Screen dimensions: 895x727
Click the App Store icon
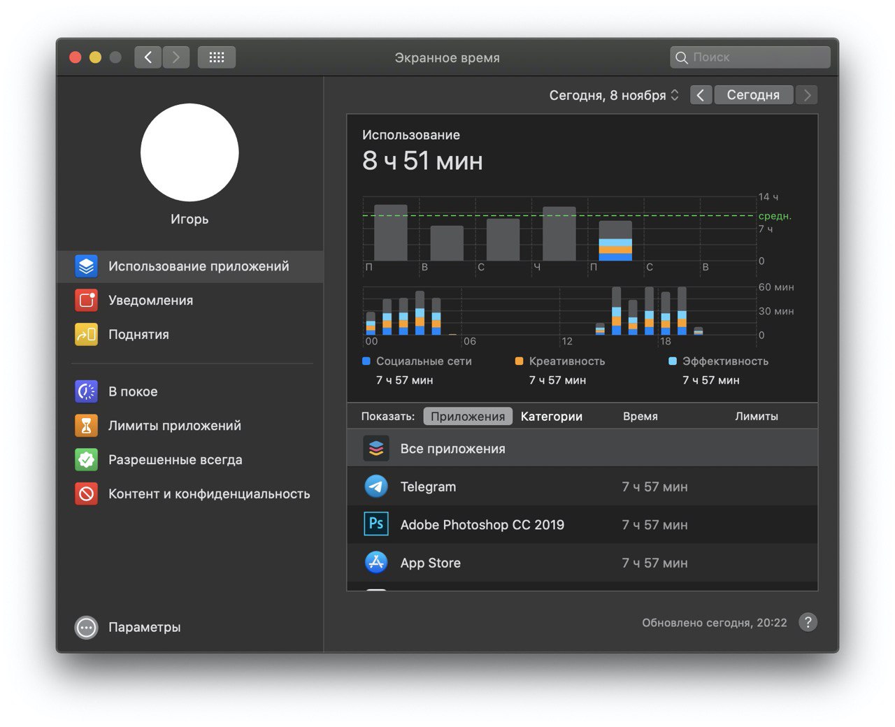[x=376, y=562]
